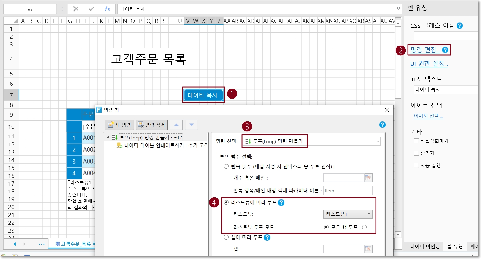Viewport: 481px width, 259px height.
Task: Click the move command up arrow button
Action: click(176, 125)
